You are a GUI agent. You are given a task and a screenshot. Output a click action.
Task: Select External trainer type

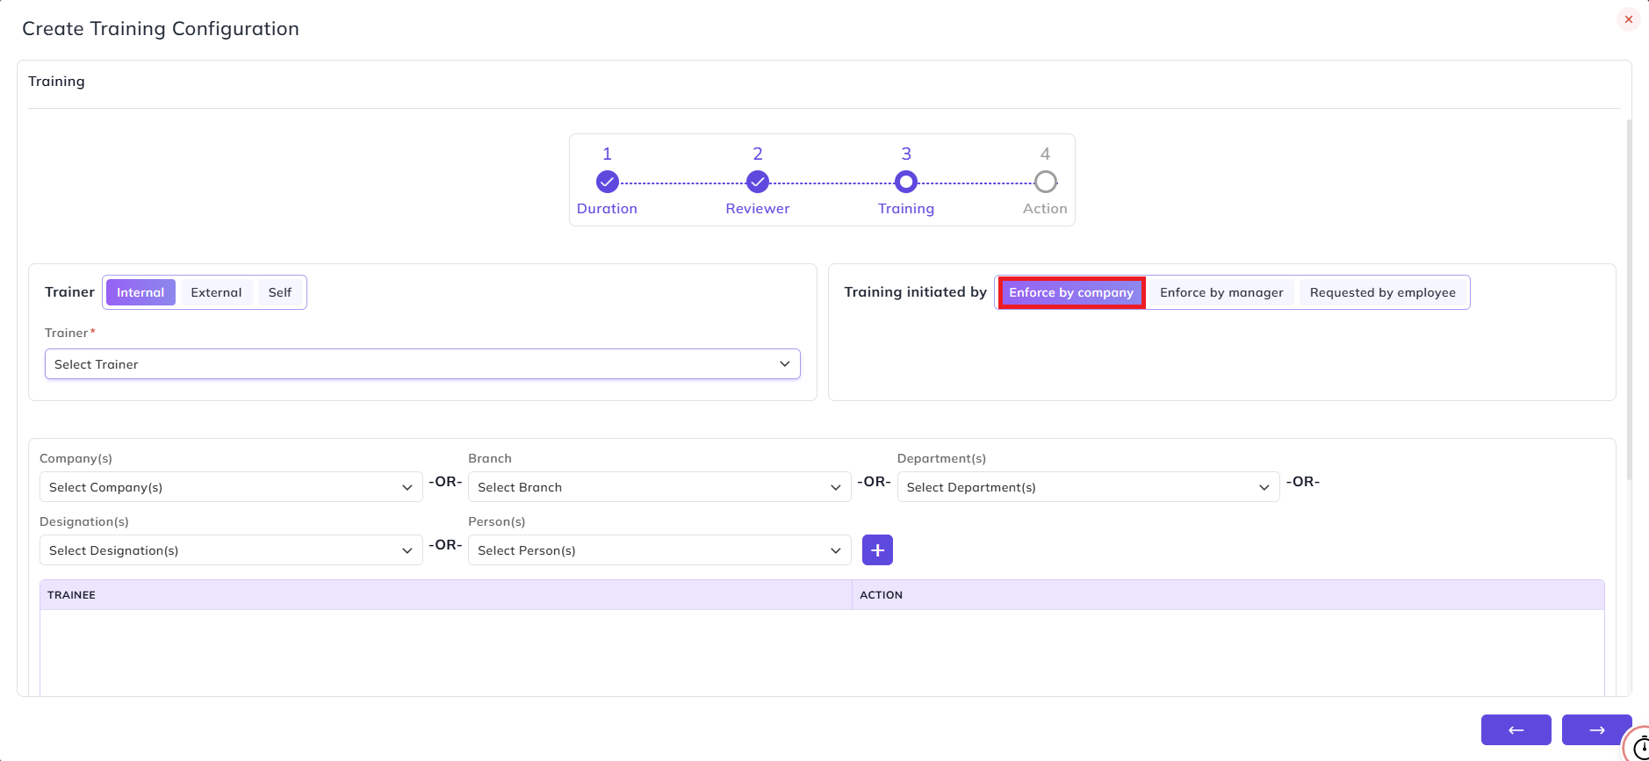(216, 292)
